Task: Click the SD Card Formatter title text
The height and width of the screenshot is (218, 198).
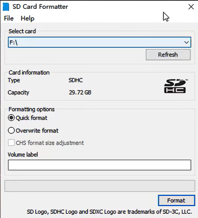Action: (x=40, y=6)
